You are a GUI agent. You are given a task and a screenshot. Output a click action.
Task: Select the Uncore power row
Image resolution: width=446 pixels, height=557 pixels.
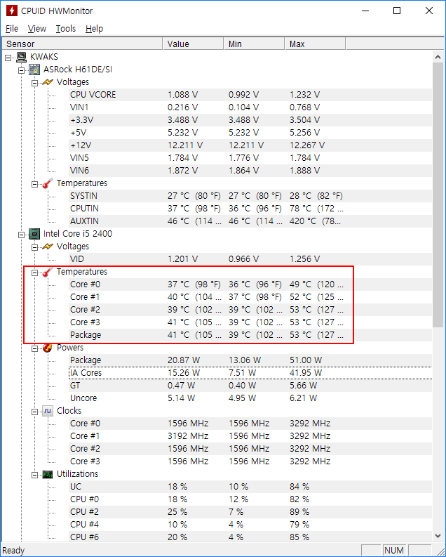250,398
